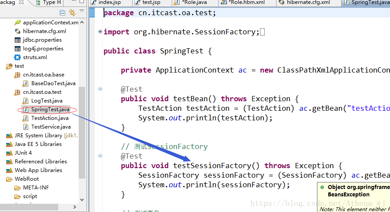Image resolution: width=390 pixels, height=212 pixels.
Task: Select Web App Libraries entry
Action: 34,170
